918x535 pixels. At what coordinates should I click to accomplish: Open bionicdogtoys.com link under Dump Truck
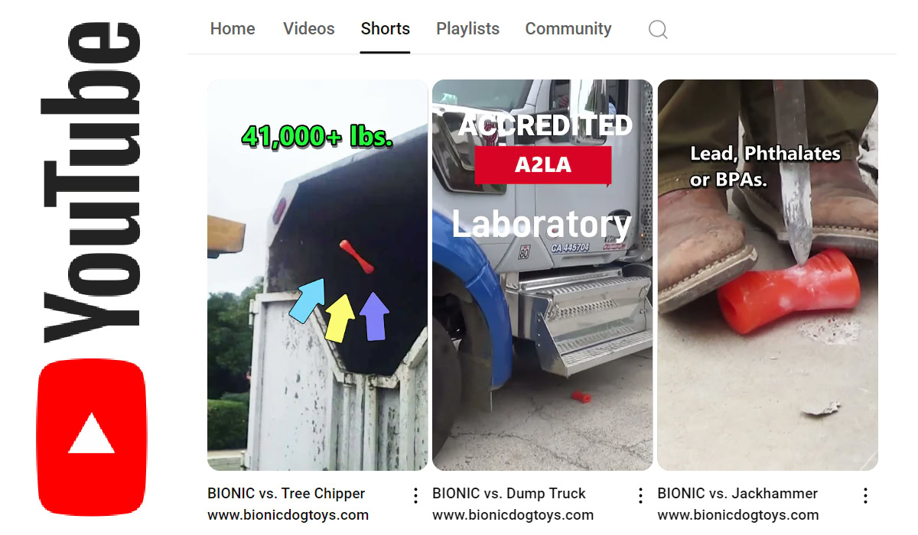click(x=513, y=515)
